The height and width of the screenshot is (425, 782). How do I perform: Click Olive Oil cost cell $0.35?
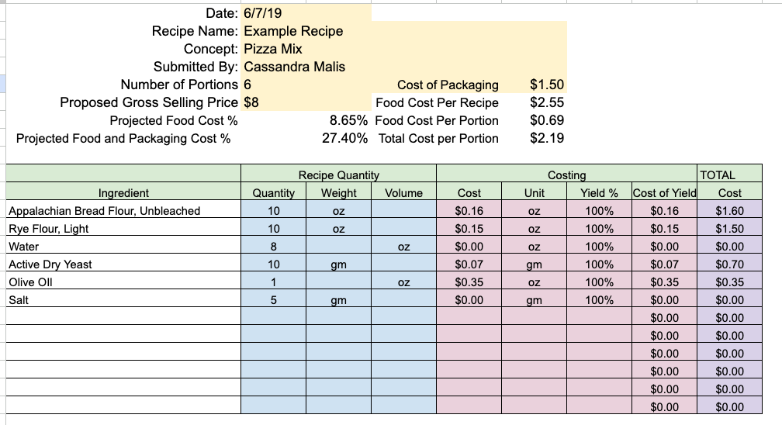point(469,282)
